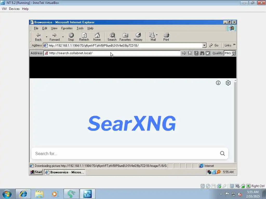Open the Favorites menu in the menu bar

[67, 28]
